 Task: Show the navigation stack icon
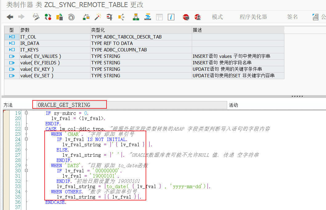[x=148, y=17]
